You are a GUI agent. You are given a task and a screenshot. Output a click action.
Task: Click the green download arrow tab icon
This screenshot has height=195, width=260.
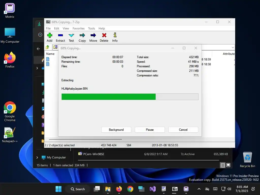pos(39,24)
